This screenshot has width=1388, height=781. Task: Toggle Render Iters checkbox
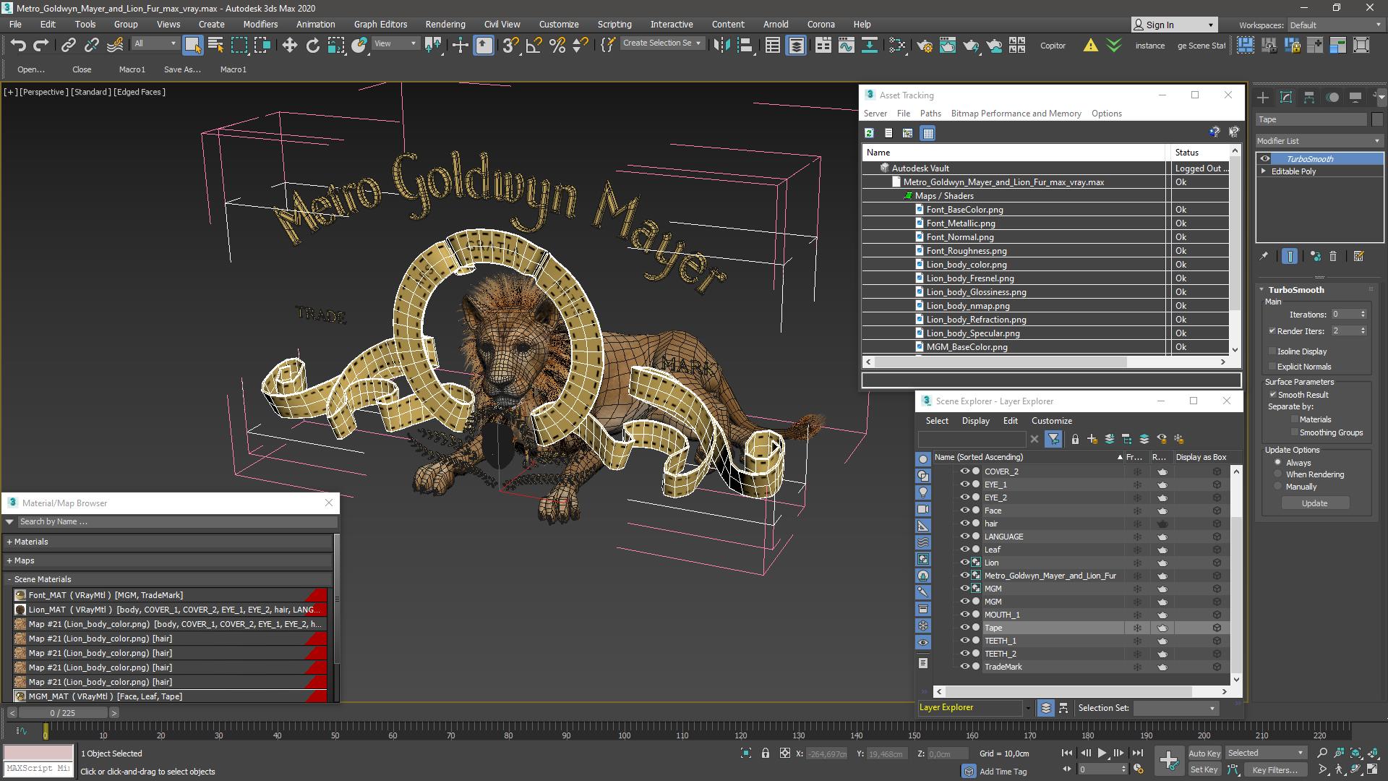pyautogui.click(x=1272, y=331)
